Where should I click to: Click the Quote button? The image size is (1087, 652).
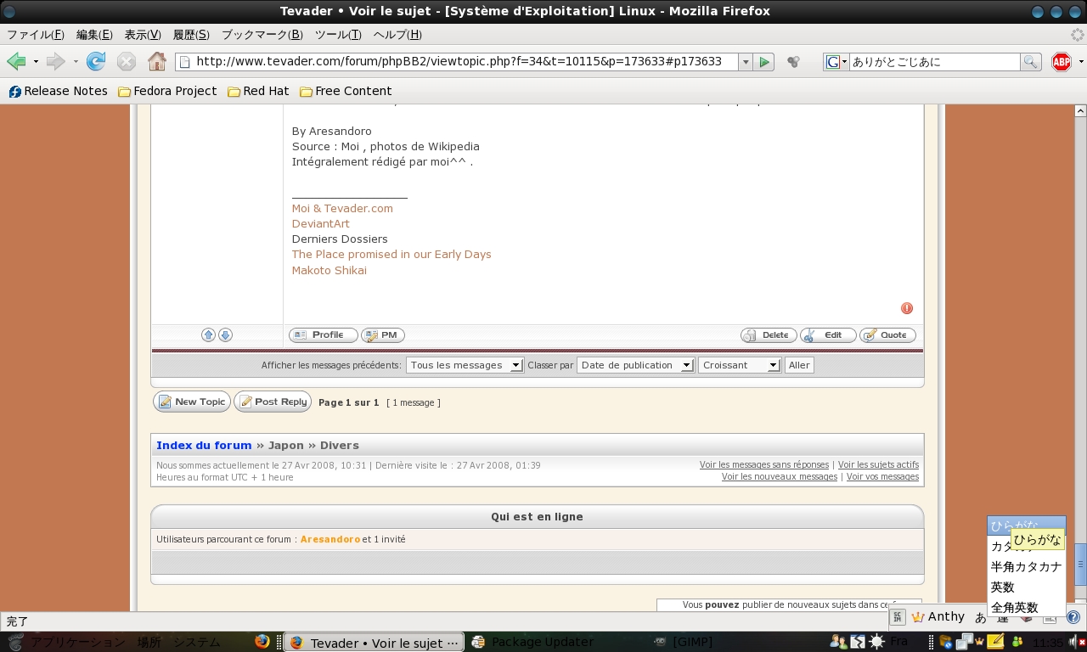(x=887, y=335)
